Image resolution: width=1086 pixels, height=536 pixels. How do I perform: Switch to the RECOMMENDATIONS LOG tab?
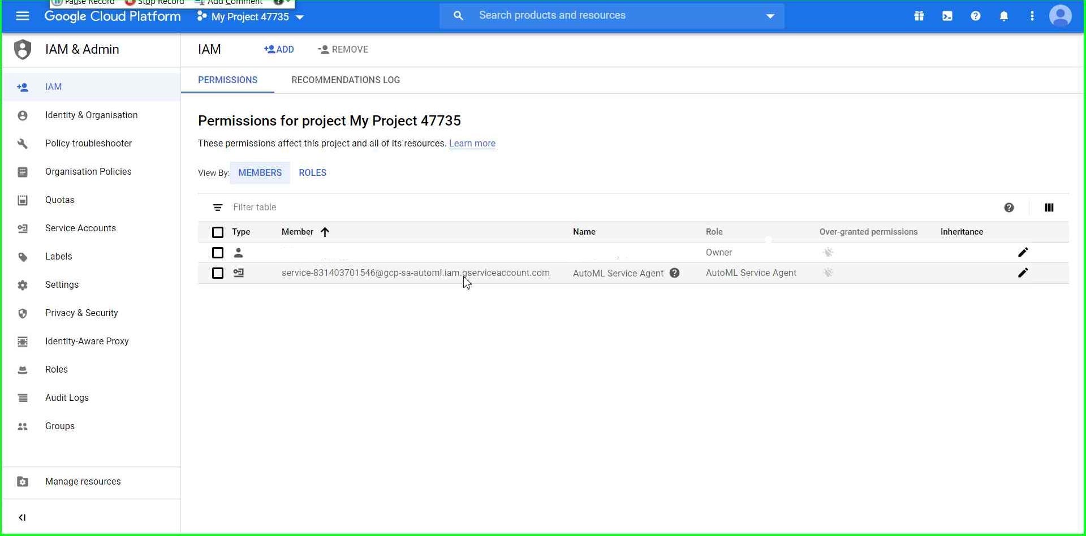346,80
